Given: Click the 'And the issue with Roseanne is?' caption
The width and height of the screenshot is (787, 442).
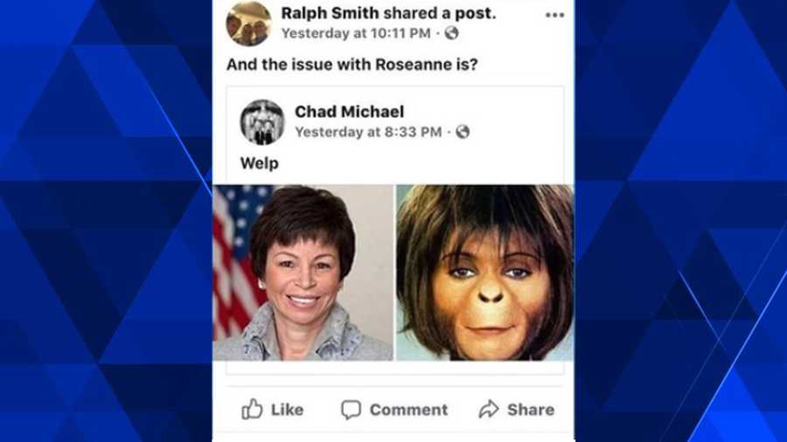Looking at the screenshot, I should pos(352,65).
